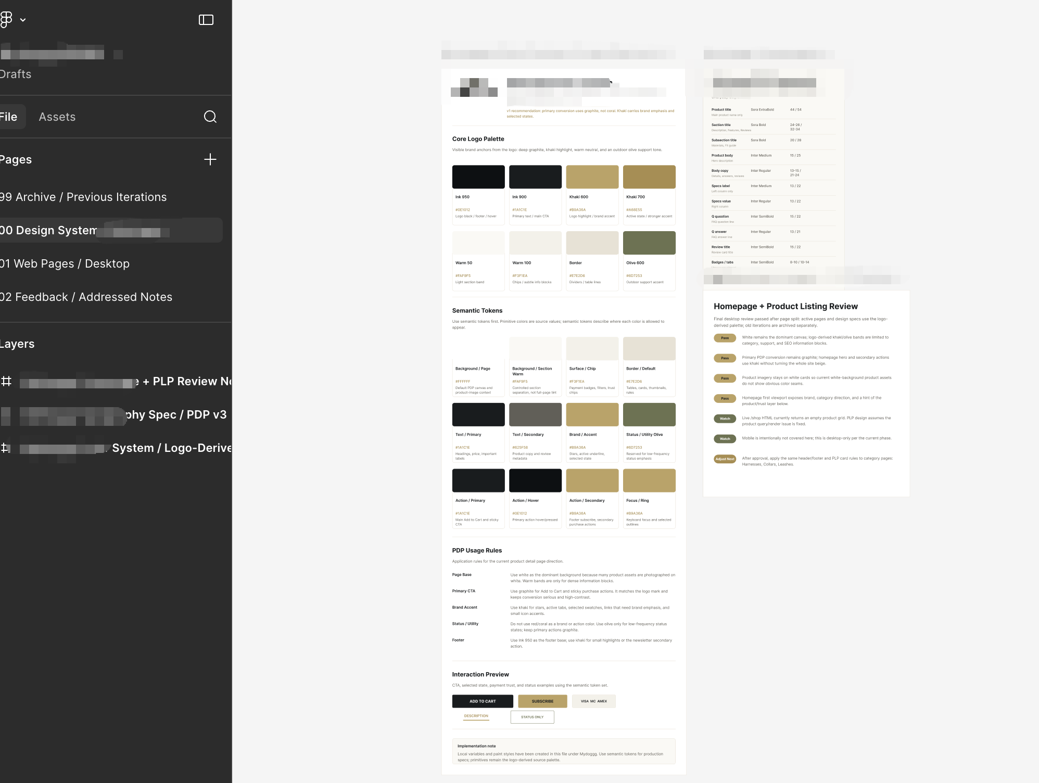
Task: Click the Interaction Preview heading
Action: [480, 674]
